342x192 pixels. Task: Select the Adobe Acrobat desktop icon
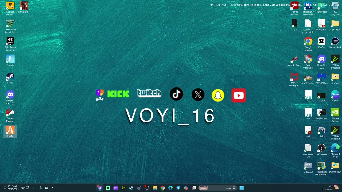point(294,9)
